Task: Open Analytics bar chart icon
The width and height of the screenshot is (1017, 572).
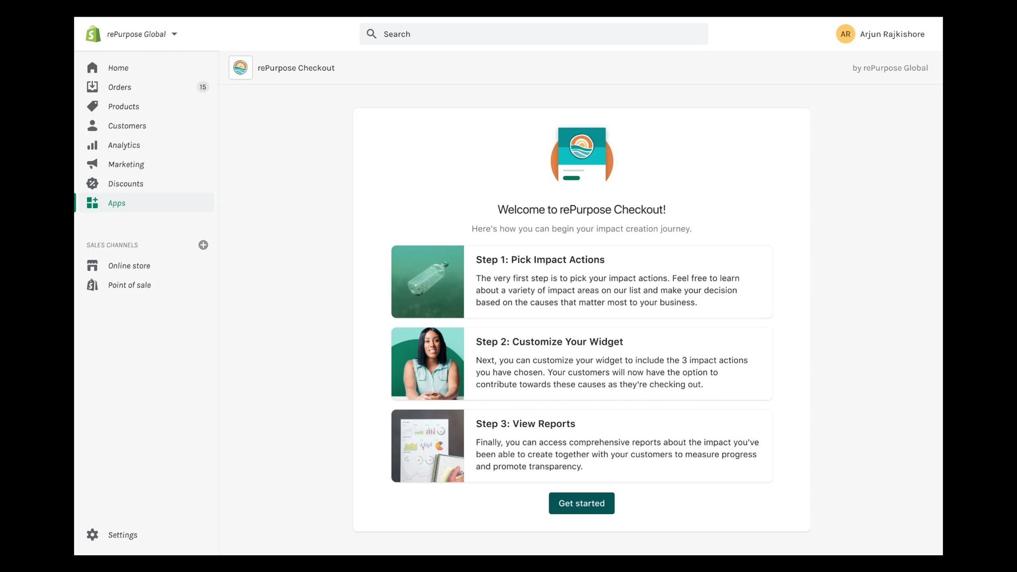Action: tap(92, 145)
